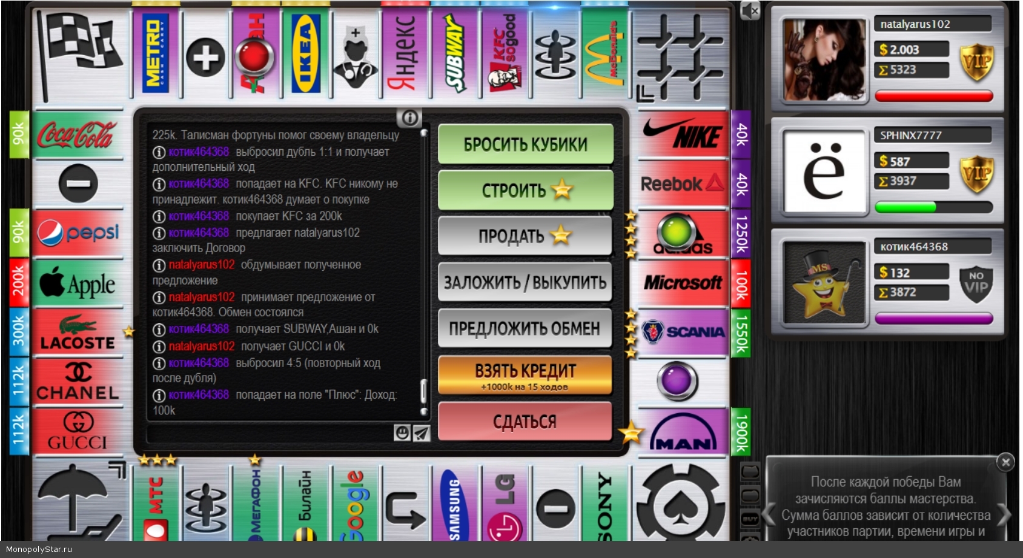
Task: Click the Microsoft board tile
Action: [683, 283]
